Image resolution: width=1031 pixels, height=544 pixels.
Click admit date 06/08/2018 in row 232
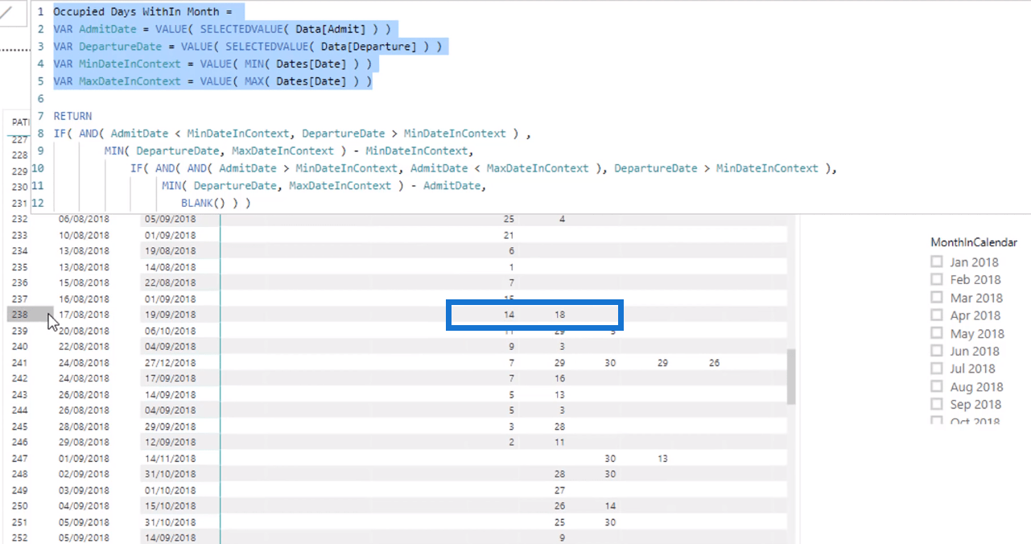click(84, 219)
